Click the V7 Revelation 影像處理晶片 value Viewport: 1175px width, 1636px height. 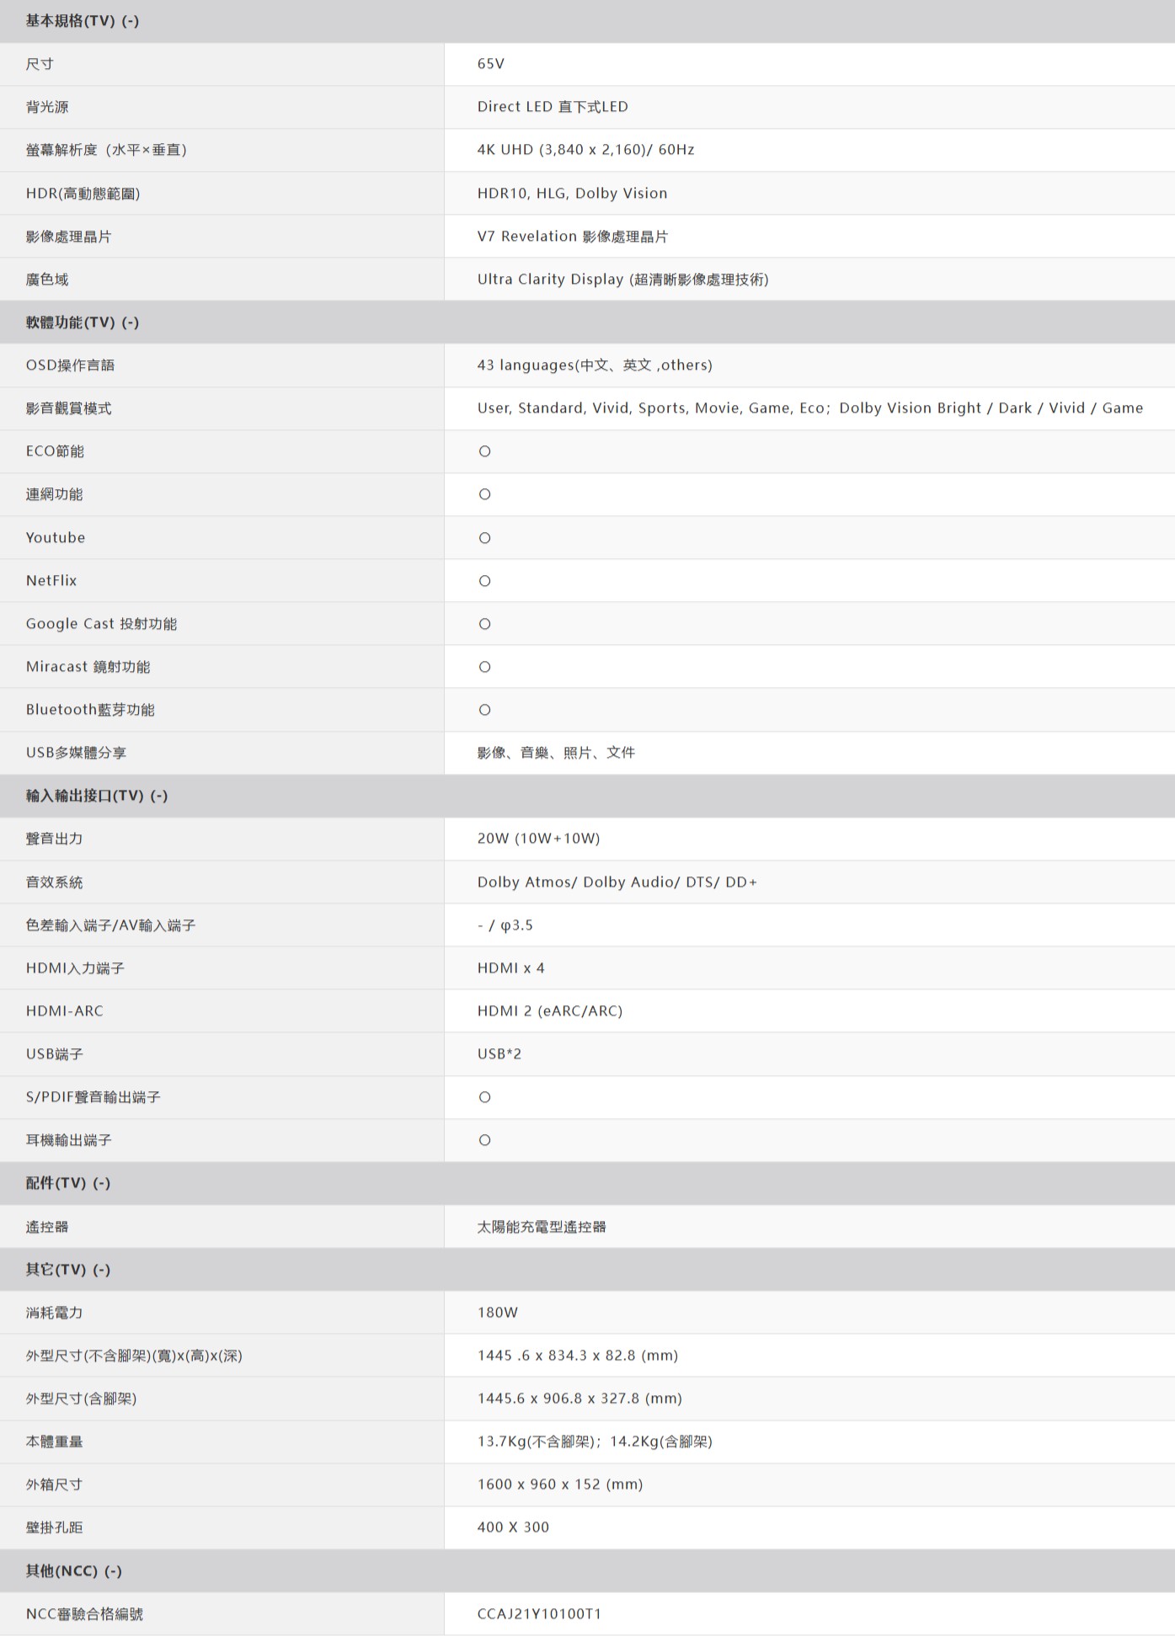tap(572, 237)
